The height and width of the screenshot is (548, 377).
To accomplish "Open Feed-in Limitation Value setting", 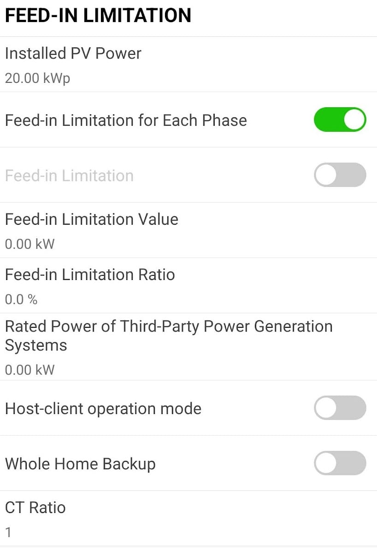I will point(188,230).
